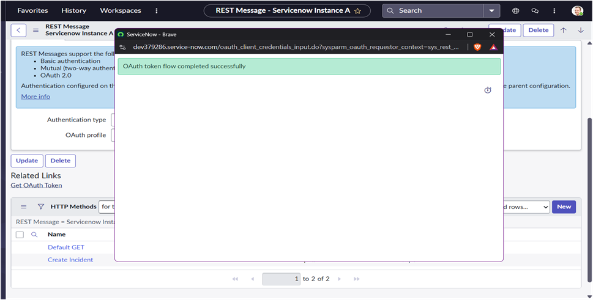Viewport: 593px width, 300px height.
Task: Click the first page pagination arrow
Action: coord(235,279)
